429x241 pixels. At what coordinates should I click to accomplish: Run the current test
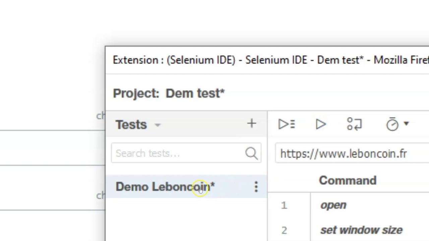coord(321,125)
